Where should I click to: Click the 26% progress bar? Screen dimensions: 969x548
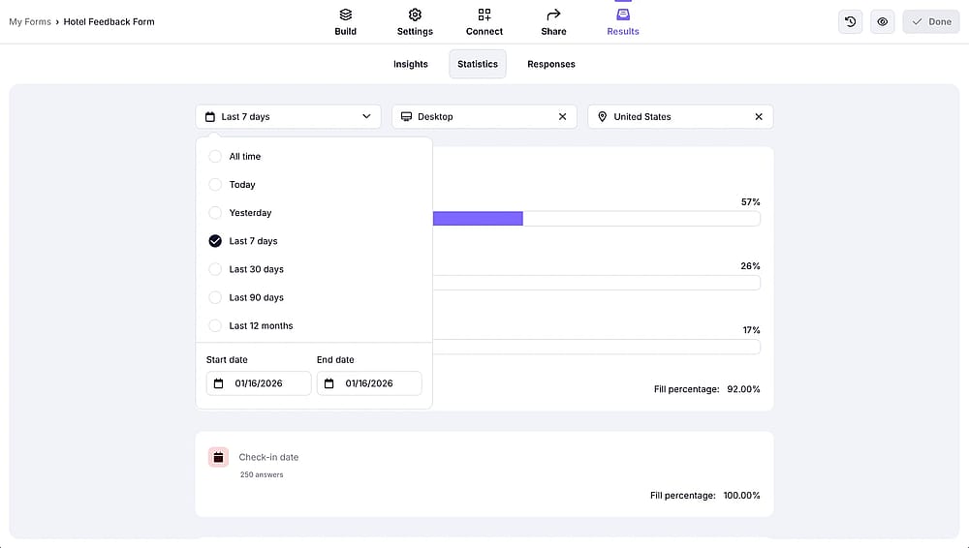click(596, 283)
